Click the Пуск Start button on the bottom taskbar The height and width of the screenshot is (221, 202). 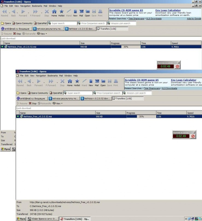(x=21, y=219)
